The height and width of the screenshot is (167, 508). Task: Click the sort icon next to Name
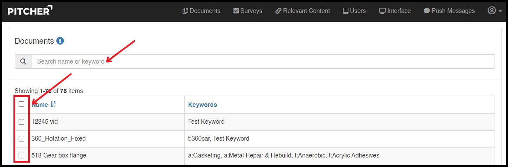point(53,105)
